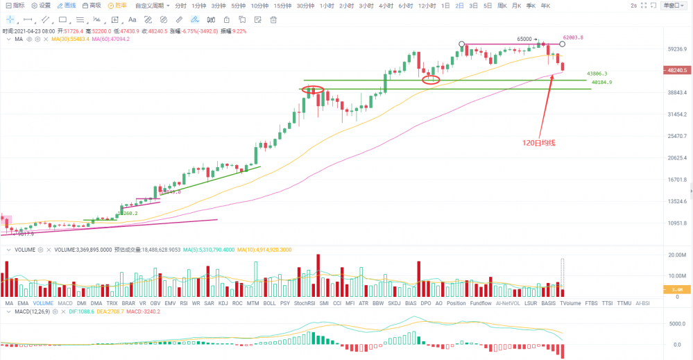The image size is (693, 360).
Task: Click the copy drawings icon
Action: coord(242,20)
